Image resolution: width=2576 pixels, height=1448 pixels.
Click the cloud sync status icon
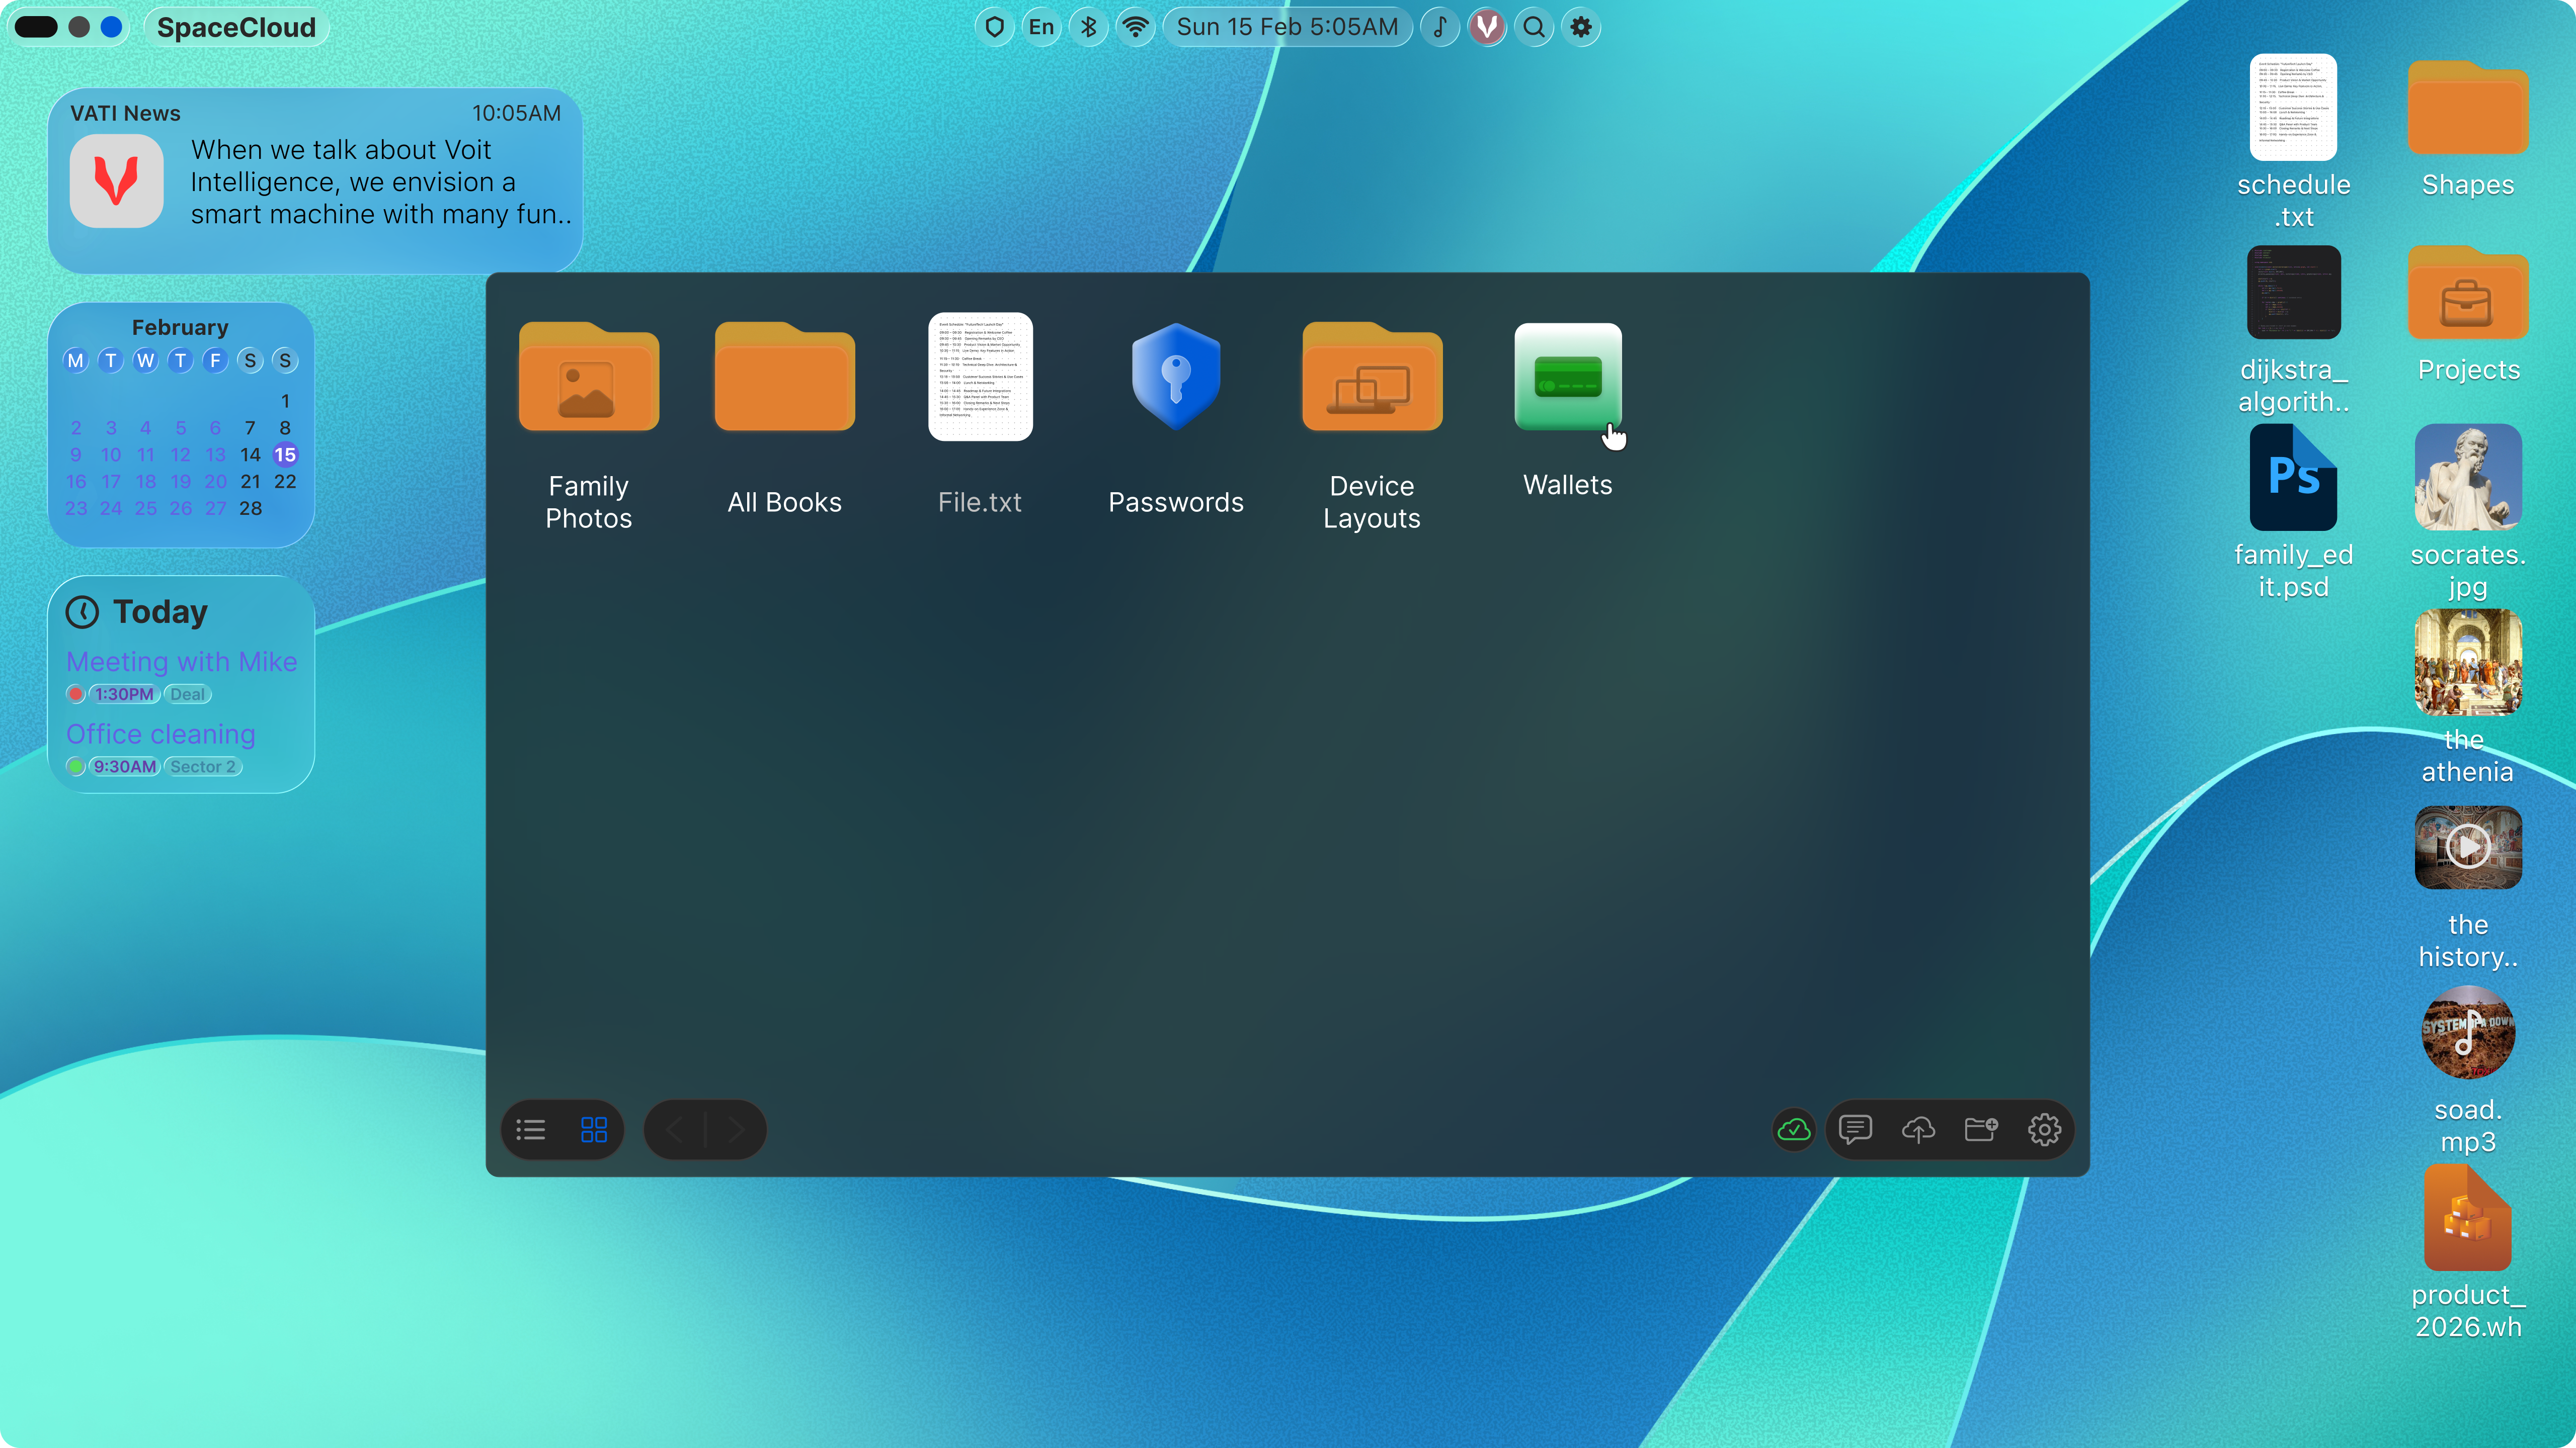click(x=1793, y=1130)
